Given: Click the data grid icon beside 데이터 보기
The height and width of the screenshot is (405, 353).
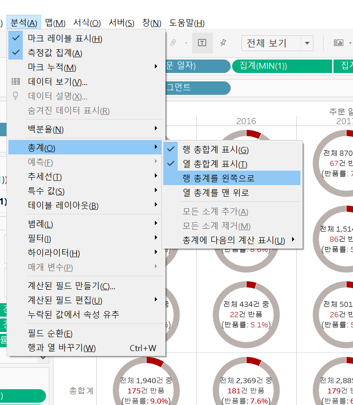Looking at the screenshot, I should click(x=16, y=82).
